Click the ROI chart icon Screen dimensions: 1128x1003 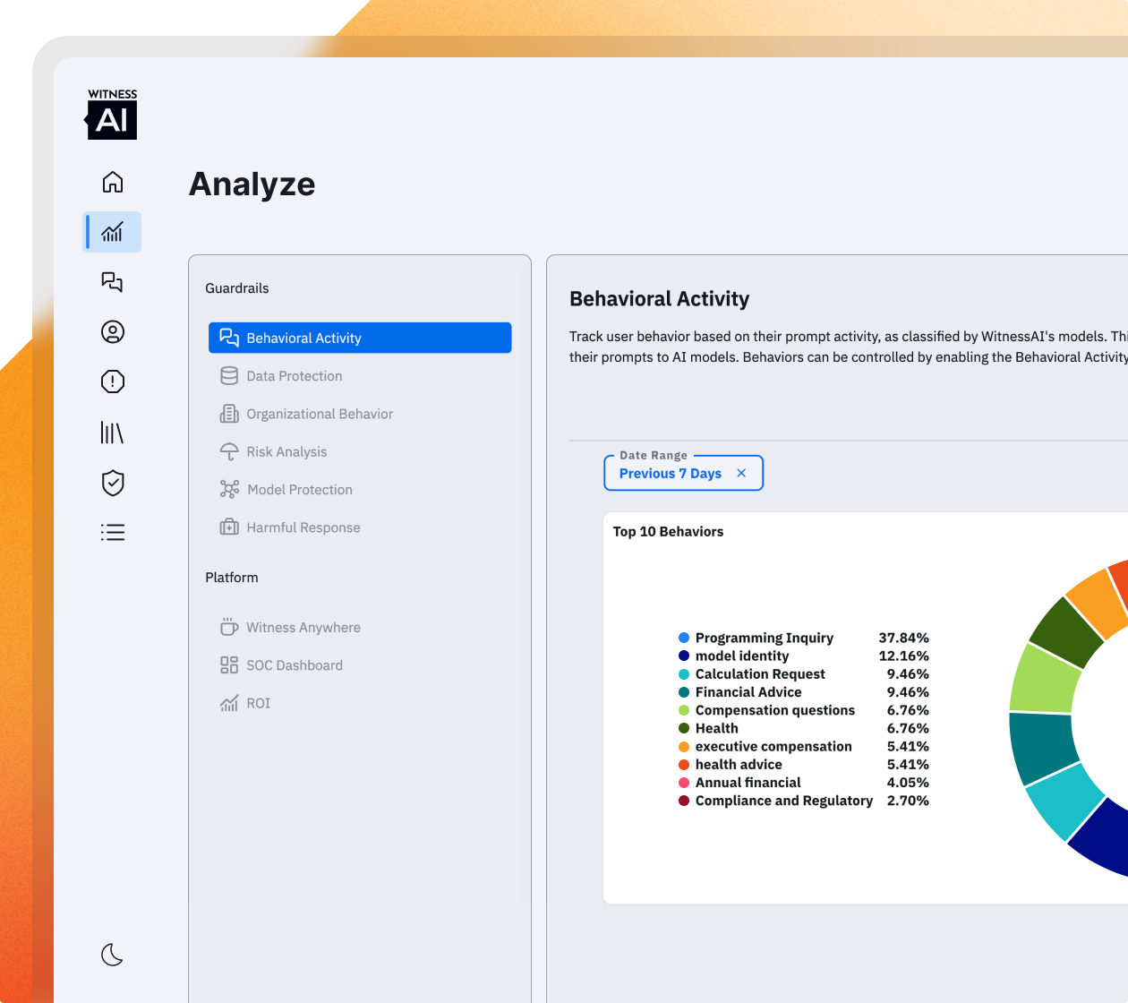pos(229,703)
